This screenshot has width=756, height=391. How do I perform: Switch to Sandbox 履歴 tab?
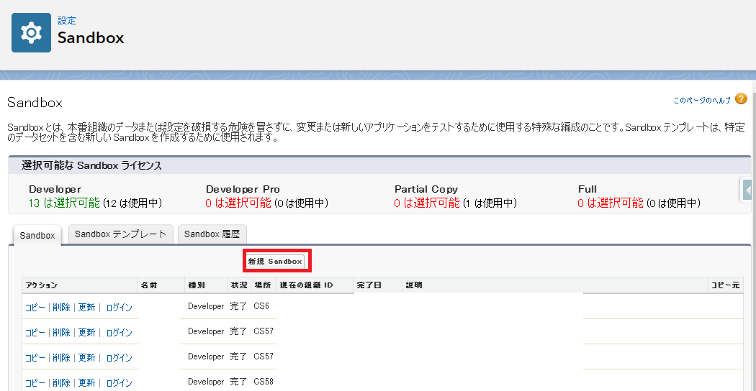coord(212,234)
